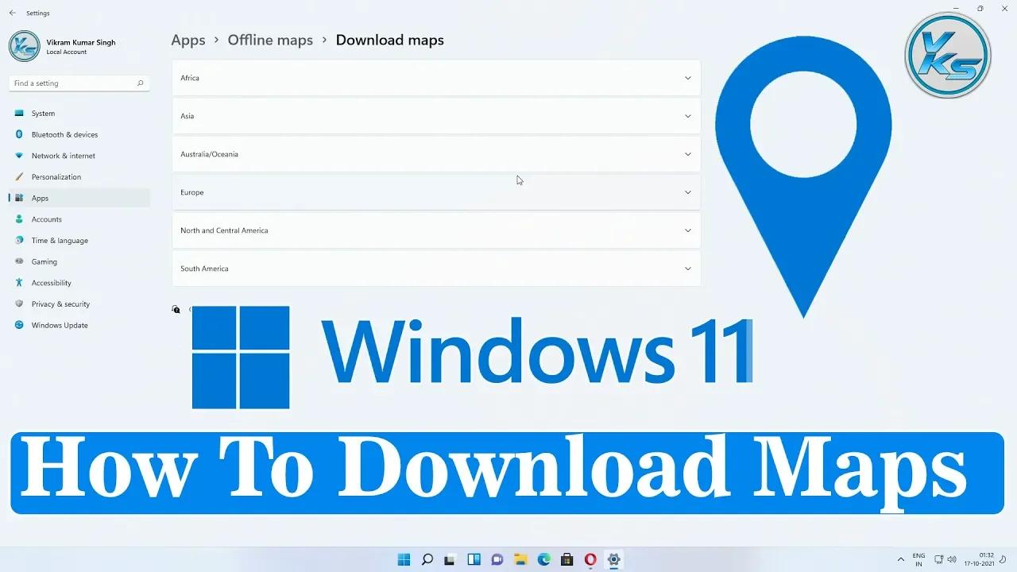This screenshot has height=572, width=1017.
Task: Click the back arrow in Settings
Action: click(x=10, y=13)
